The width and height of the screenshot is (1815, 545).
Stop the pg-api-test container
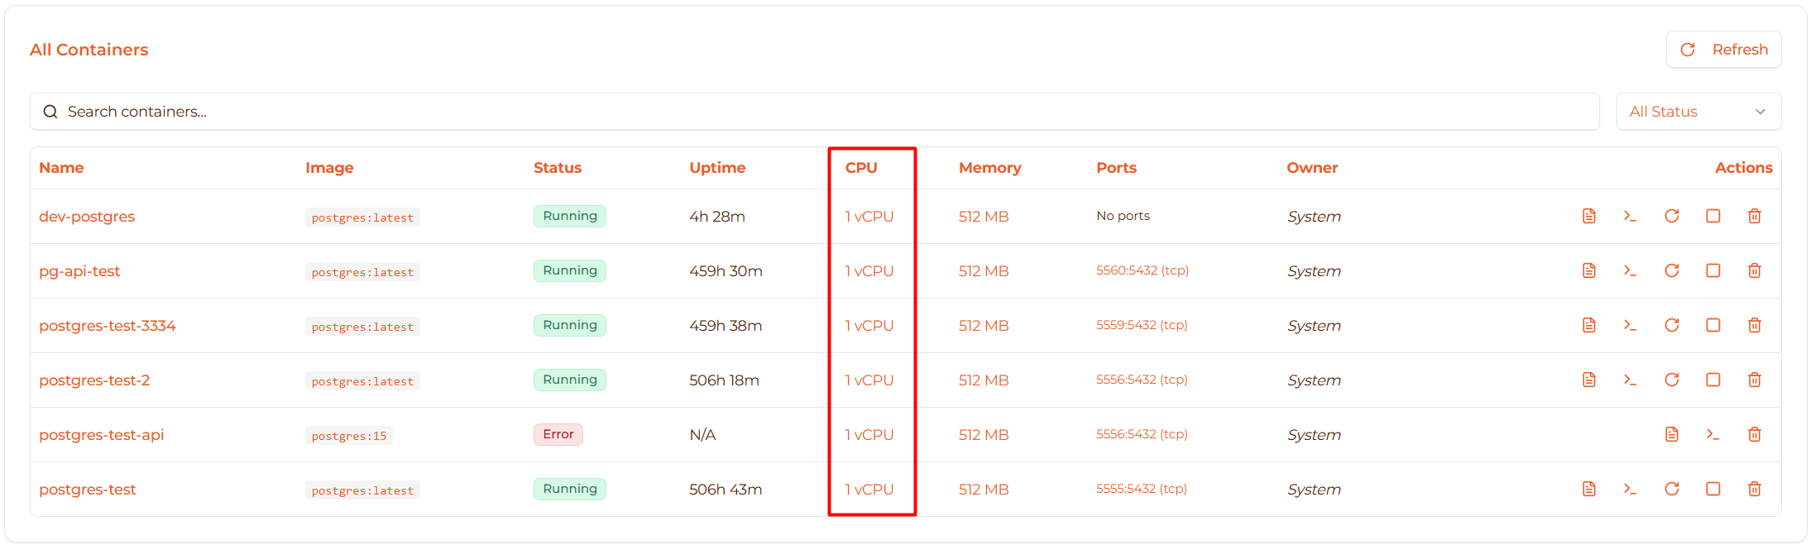click(x=1712, y=270)
